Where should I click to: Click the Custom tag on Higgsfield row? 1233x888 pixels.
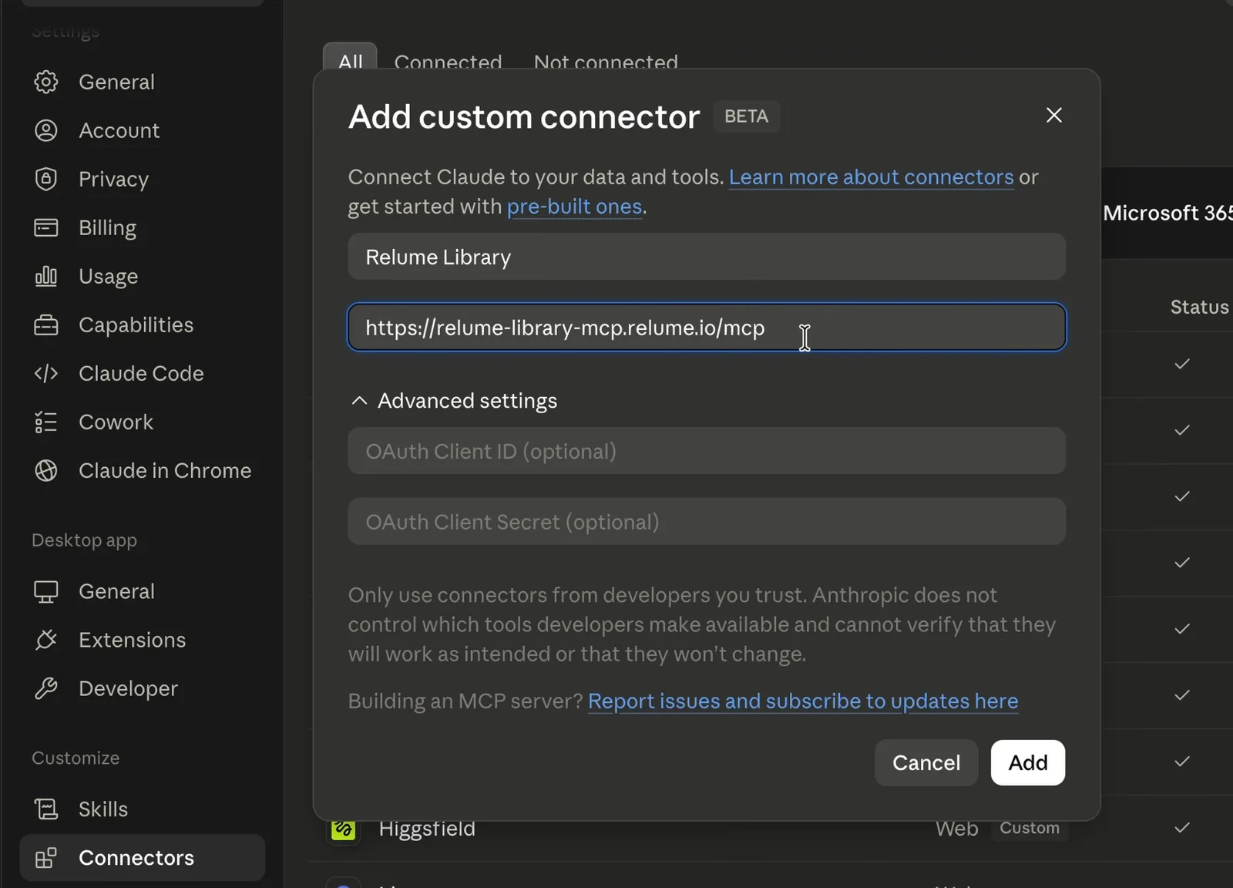[x=1030, y=828]
